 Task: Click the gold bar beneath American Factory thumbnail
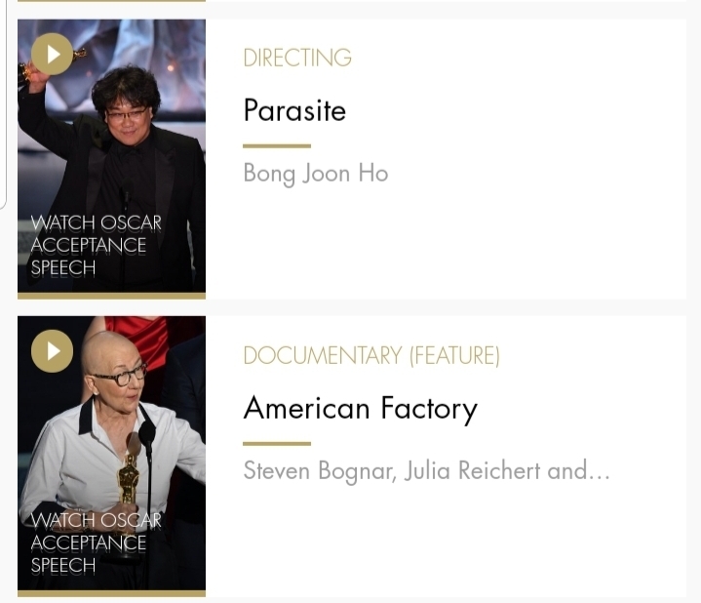[x=111, y=592]
